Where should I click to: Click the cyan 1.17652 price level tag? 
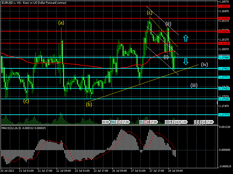pos(224,88)
